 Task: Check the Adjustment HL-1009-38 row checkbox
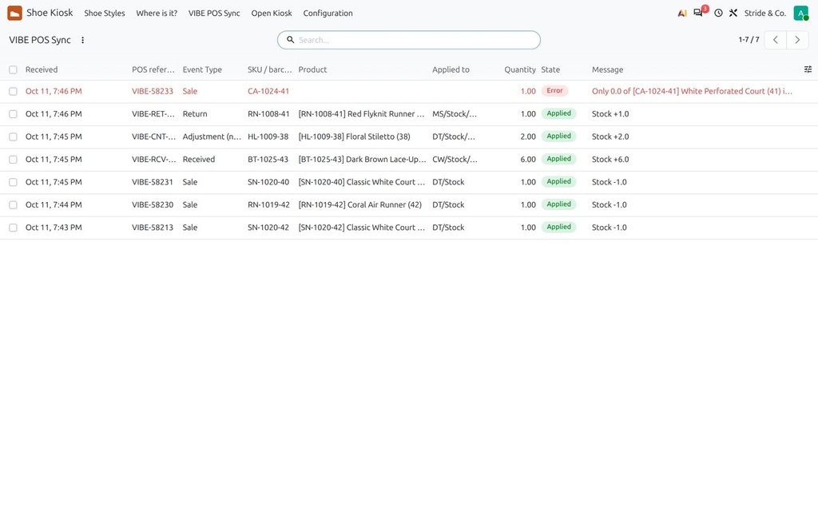pos(13,137)
